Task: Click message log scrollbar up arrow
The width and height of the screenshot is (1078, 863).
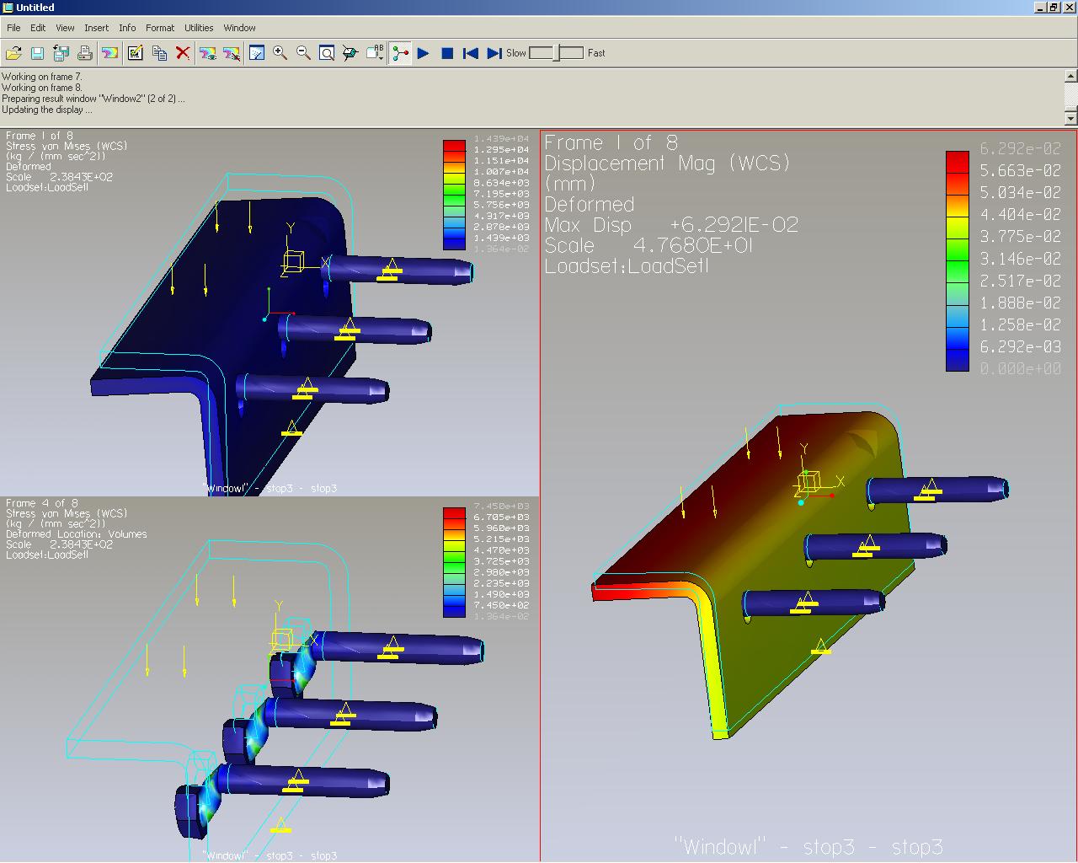Action: tap(1070, 77)
